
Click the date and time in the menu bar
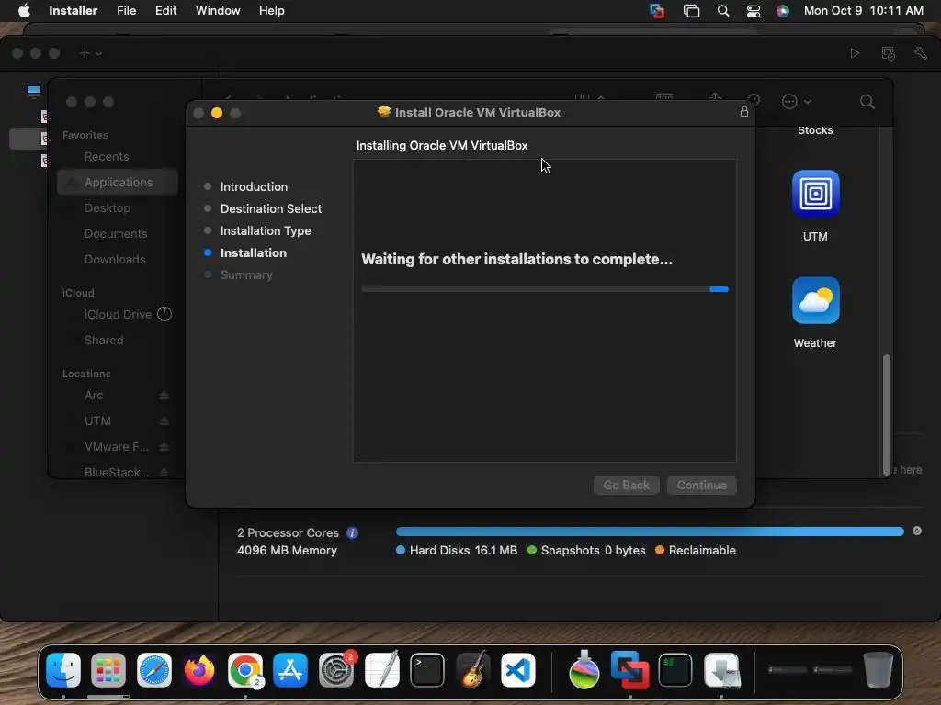[x=864, y=11]
